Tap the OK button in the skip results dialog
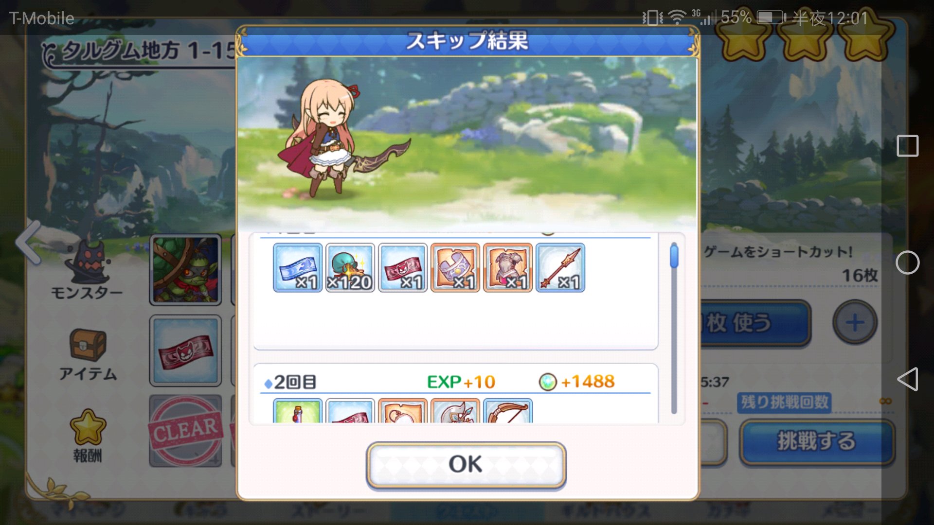Image resolution: width=934 pixels, height=525 pixels. 466,464
